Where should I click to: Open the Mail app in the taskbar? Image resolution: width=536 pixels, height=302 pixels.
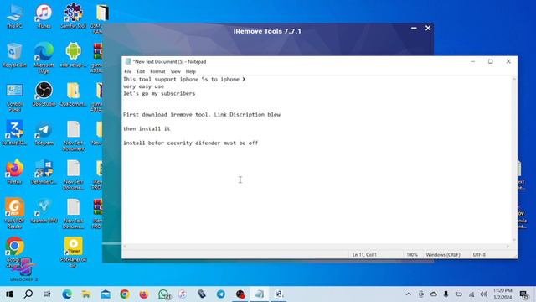(106, 294)
